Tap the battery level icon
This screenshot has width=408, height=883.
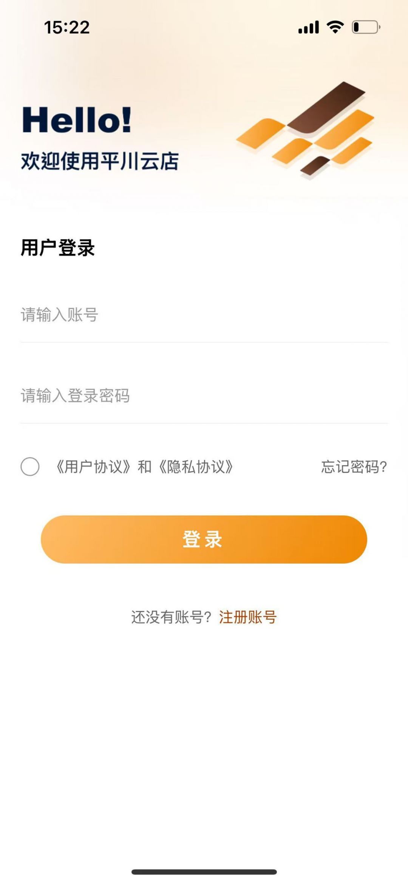(x=366, y=27)
